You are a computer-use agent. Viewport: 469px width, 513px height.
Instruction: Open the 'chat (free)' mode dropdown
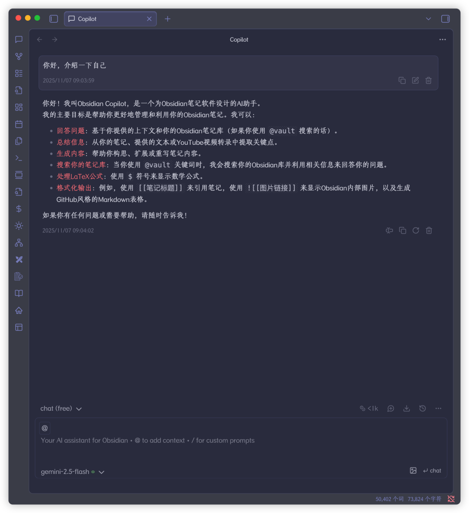[x=61, y=408]
